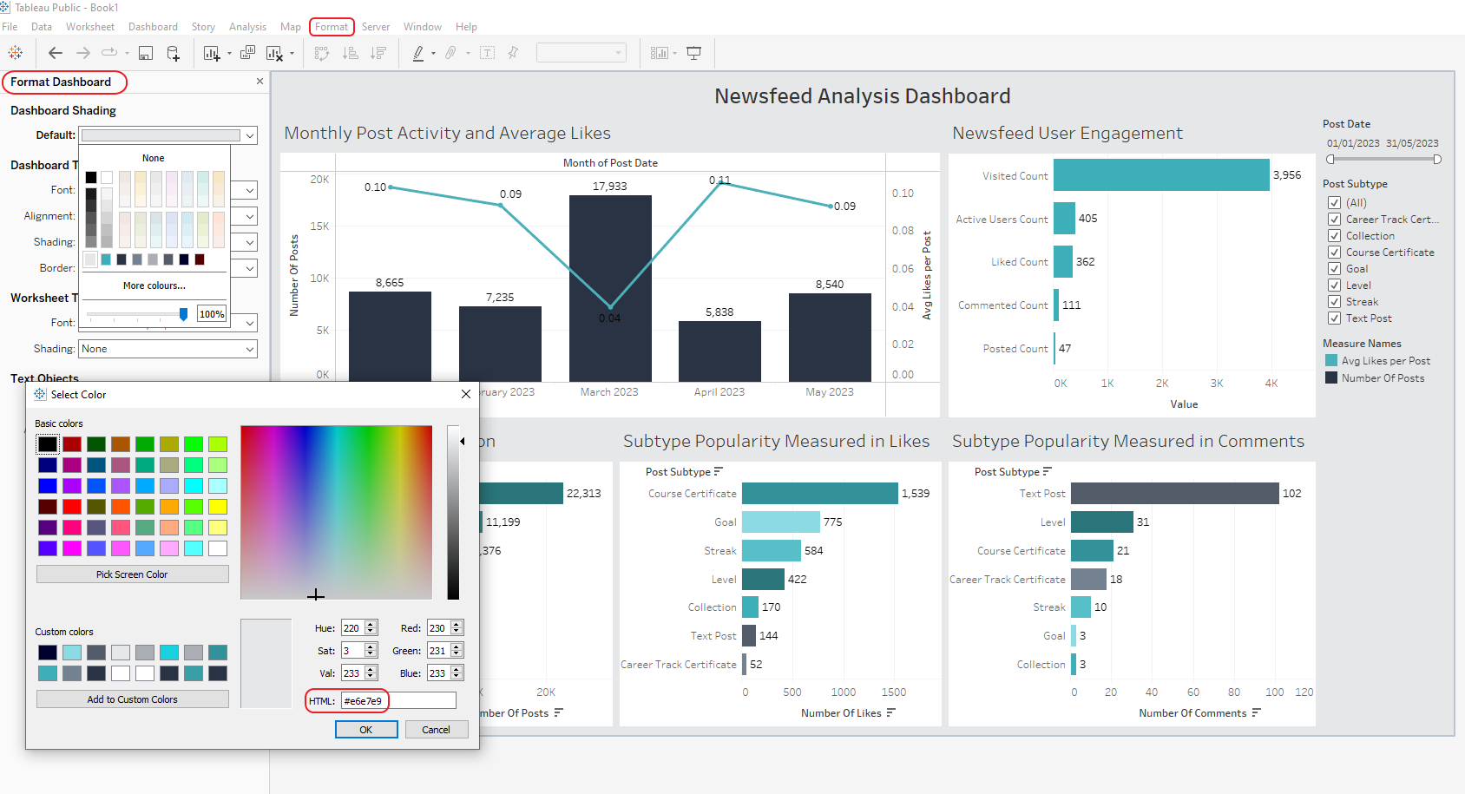1465x794 pixels.
Task: Click the Sort descending icon
Action: (x=378, y=53)
